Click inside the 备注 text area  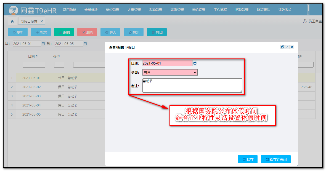[x=192, y=85]
